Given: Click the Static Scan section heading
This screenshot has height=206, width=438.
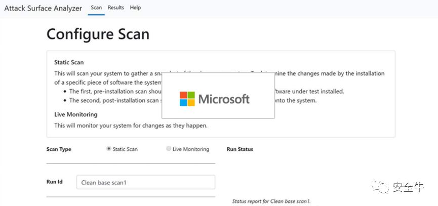Looking at the screenshot, I should pos(69,62).
